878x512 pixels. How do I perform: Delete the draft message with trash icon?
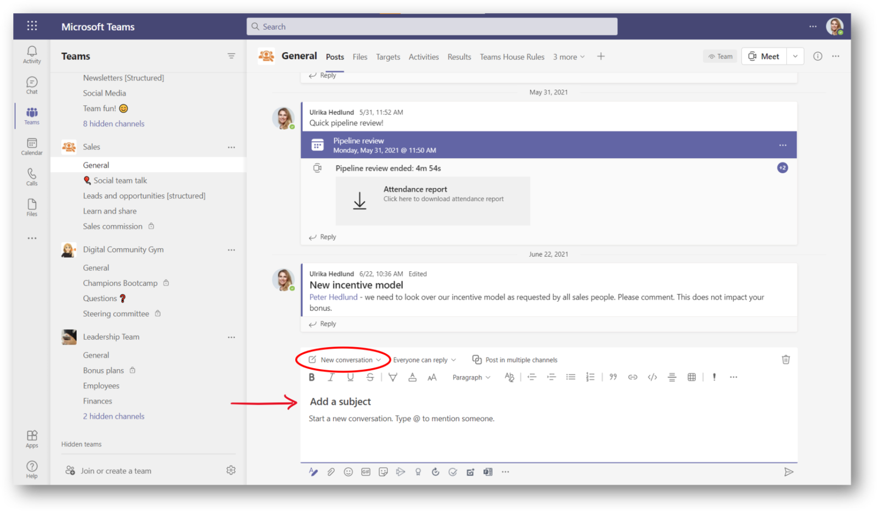pyautogui.click(x=786, y=359)
